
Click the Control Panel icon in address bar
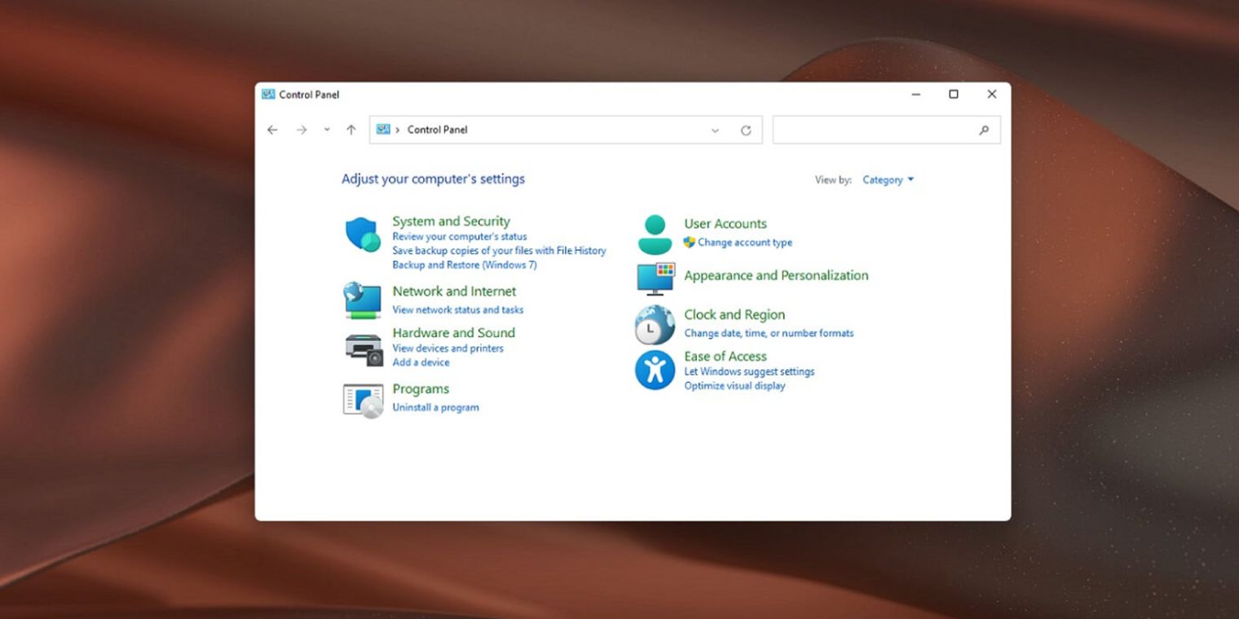pyautogui.click(x=383, y=129)
